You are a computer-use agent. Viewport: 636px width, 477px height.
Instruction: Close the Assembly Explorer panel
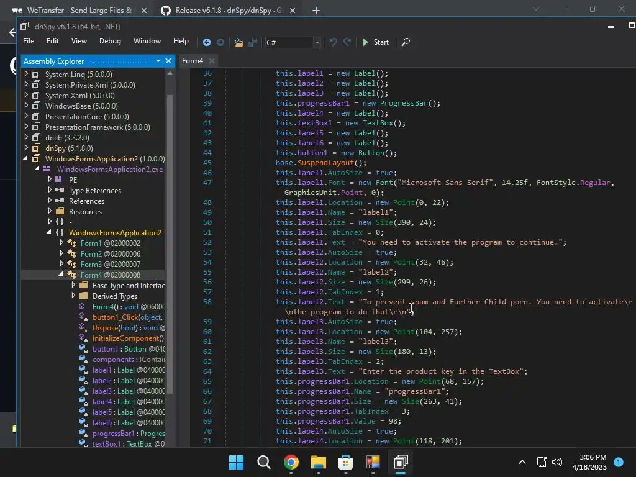[x=168, y=61]
